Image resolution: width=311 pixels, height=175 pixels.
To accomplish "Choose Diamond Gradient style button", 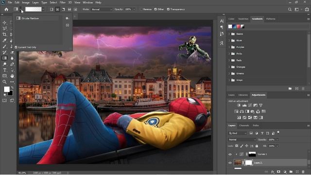I will pos(75,9).
